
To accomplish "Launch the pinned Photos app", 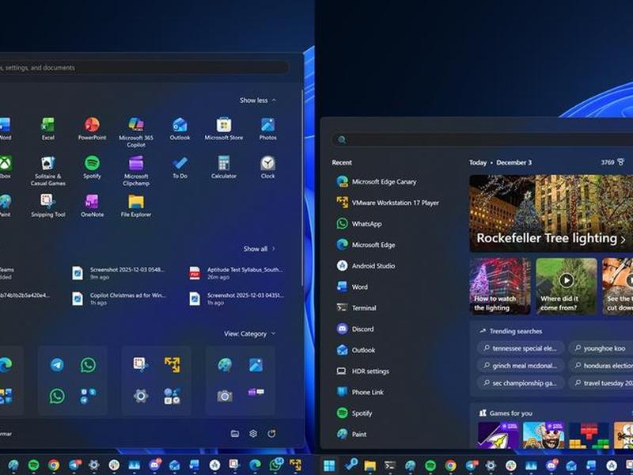I will [267, 129].
